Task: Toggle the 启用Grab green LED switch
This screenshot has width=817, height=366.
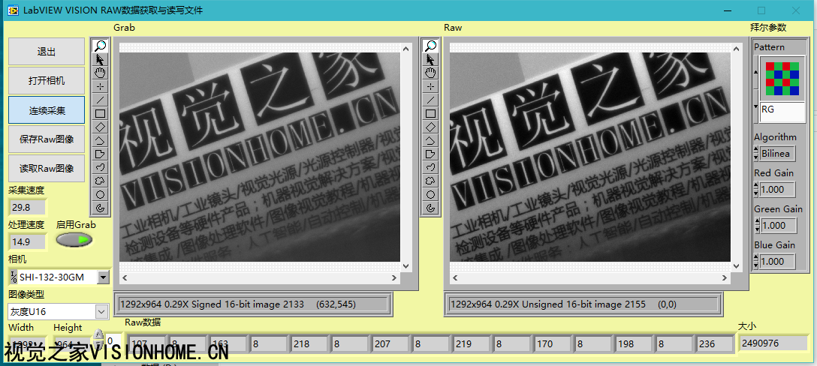Action: (74, 240)
